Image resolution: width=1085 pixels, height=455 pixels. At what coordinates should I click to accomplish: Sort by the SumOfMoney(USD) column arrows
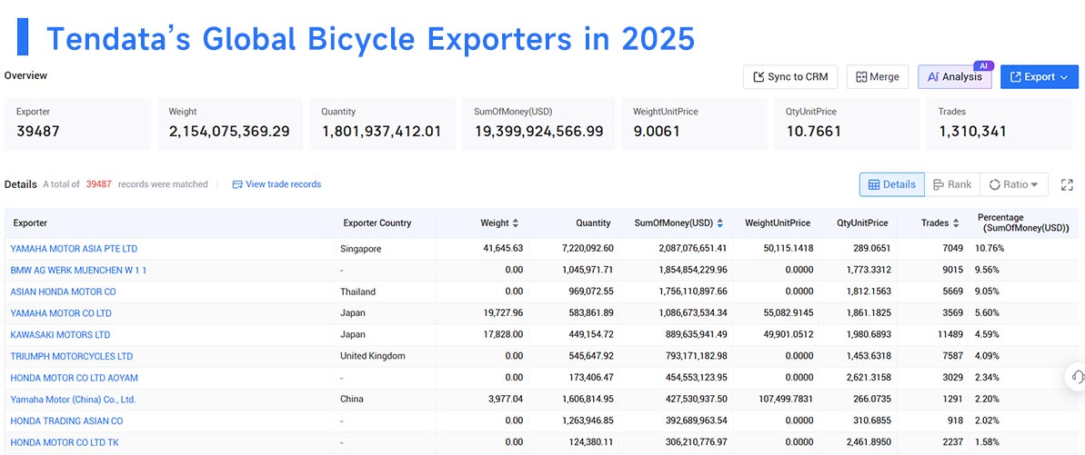click(x=720, y=223)
